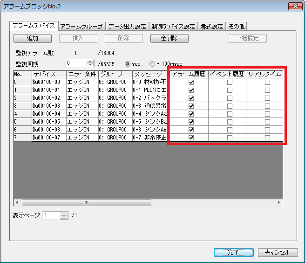Choose the * 100msec radio option
305x263 pixels.
point(152,63)
